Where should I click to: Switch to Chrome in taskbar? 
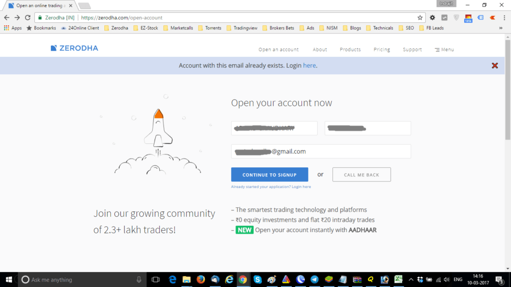pyautogui.click(x=243, y=280)
